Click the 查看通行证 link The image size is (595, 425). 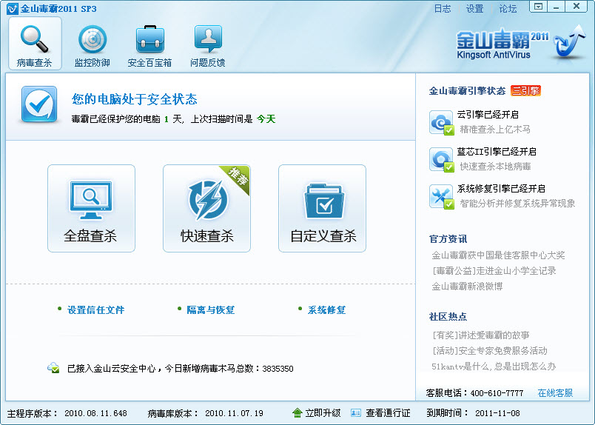pyautogui.click(x=388, y=413)
